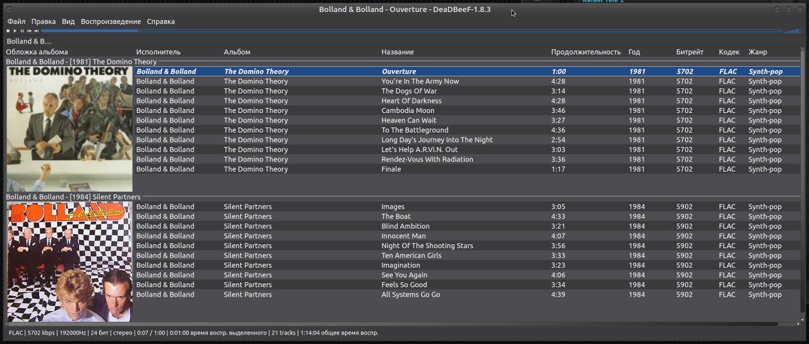Click the Кодек column header
The width and height of the screenshot is (809, 344).
729,52
